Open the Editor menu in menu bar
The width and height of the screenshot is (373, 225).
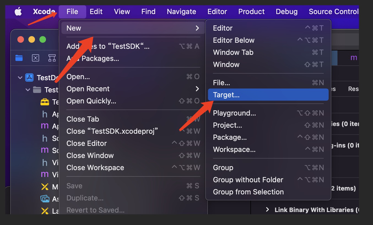[217, 12]
